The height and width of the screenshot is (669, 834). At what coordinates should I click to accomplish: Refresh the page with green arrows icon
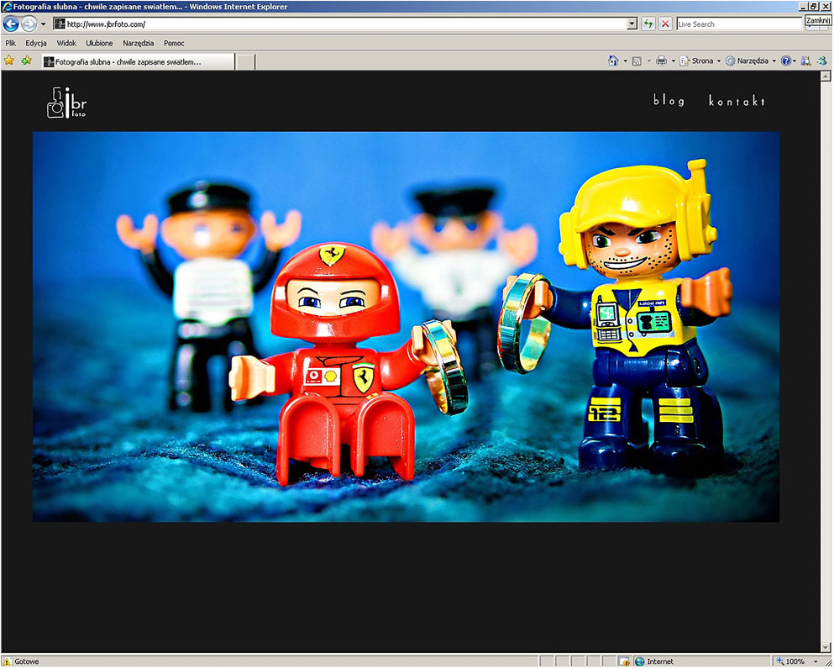coord(648,24)
